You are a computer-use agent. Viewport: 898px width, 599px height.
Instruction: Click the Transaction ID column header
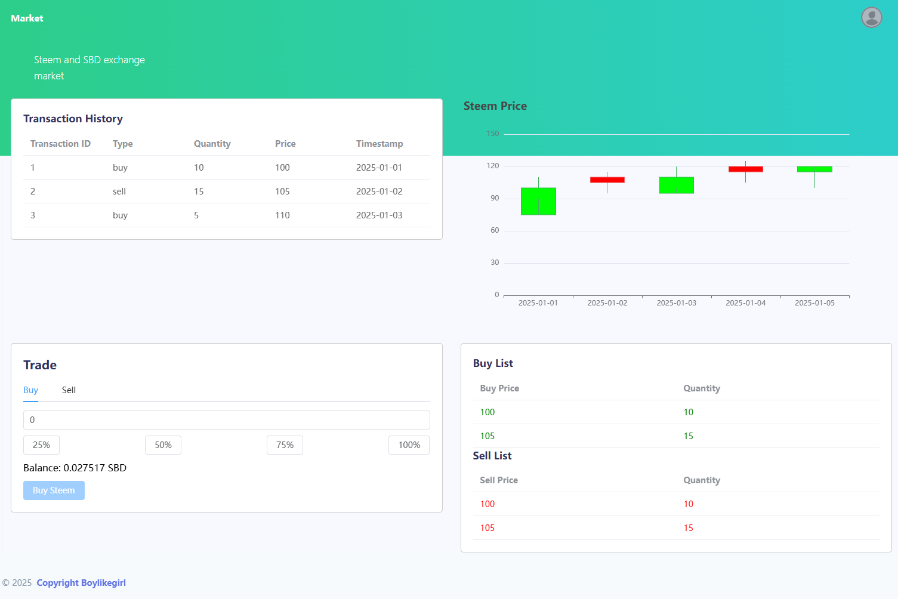60,144
